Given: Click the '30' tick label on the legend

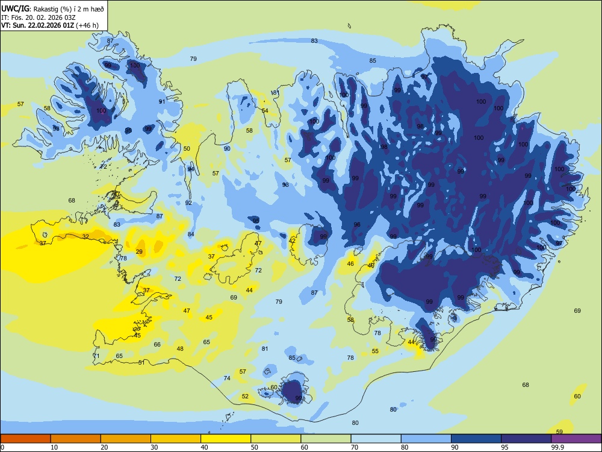Looking at the screenshot, I should point(154,447).
